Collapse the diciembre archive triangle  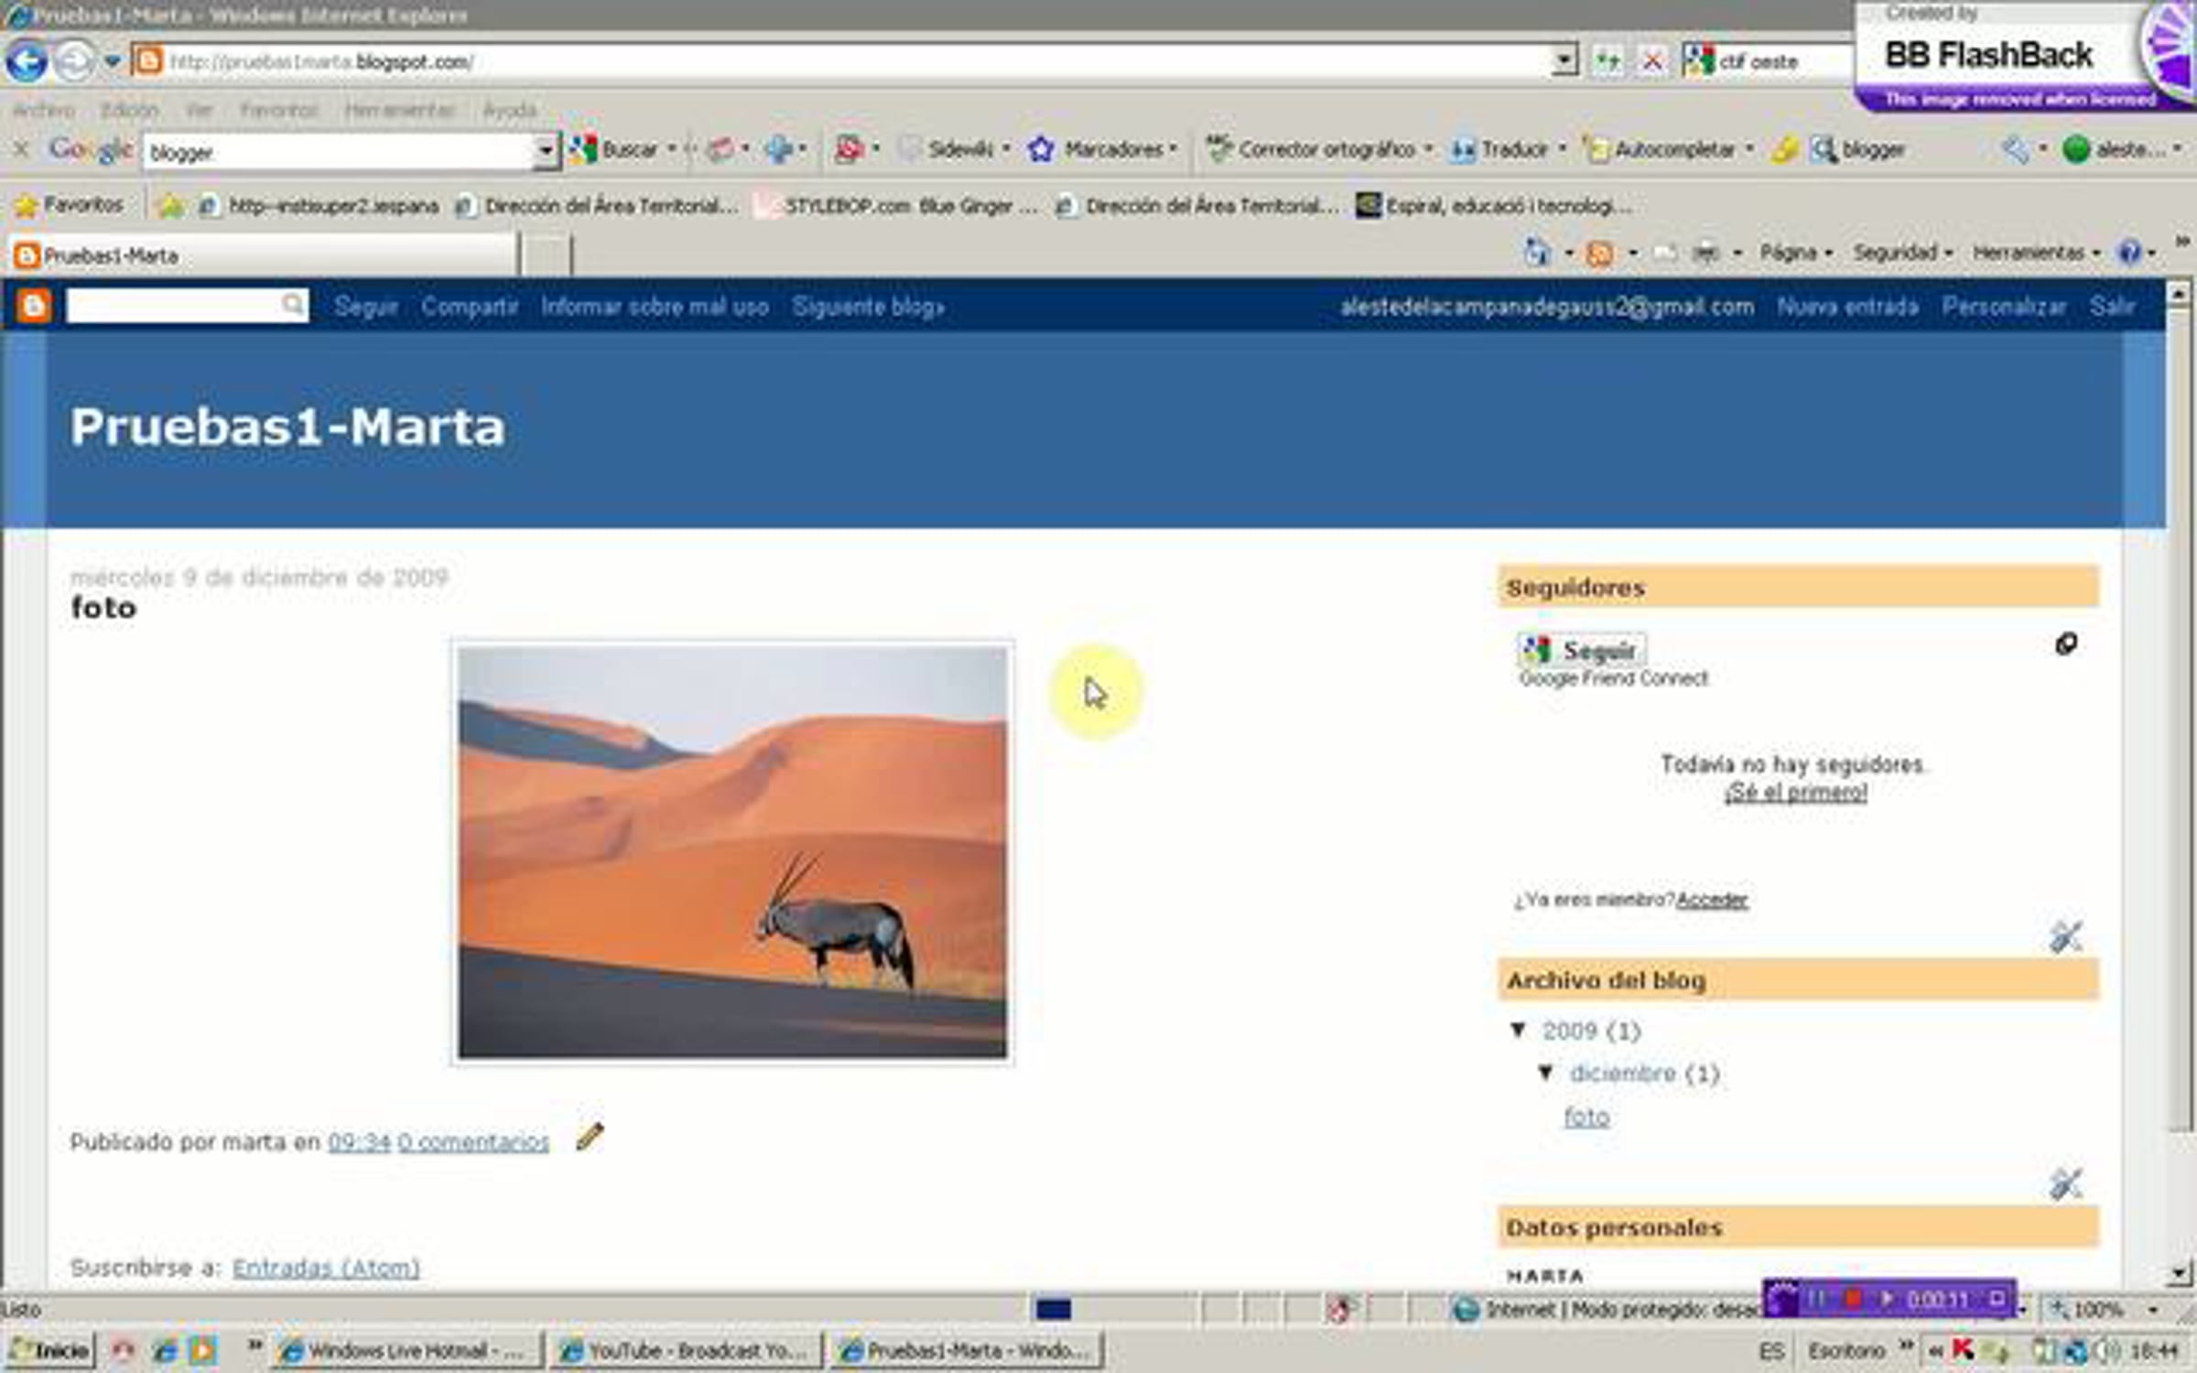click(1546, 1072)
